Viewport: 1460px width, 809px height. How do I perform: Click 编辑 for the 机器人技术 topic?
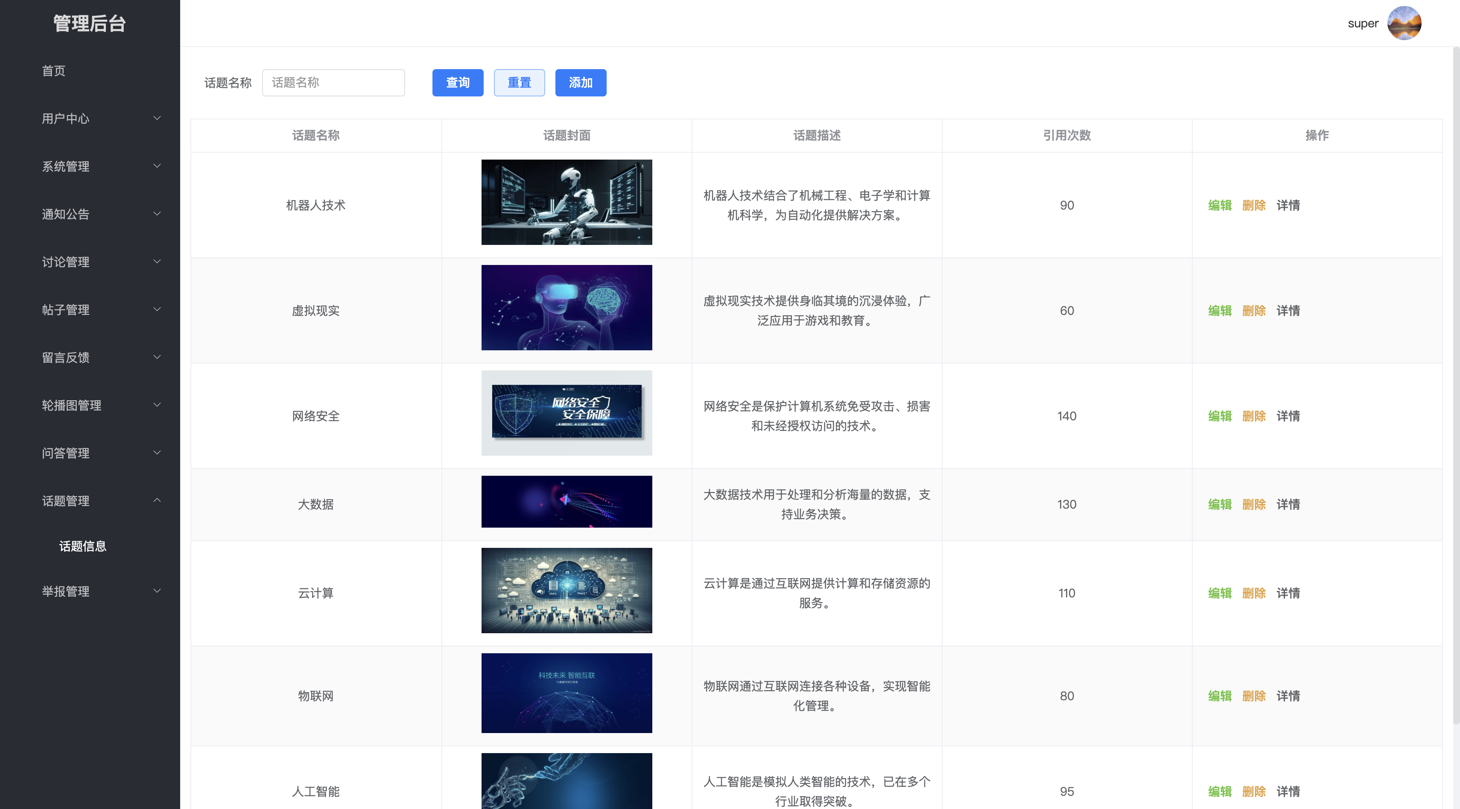tap(1219, 205)
